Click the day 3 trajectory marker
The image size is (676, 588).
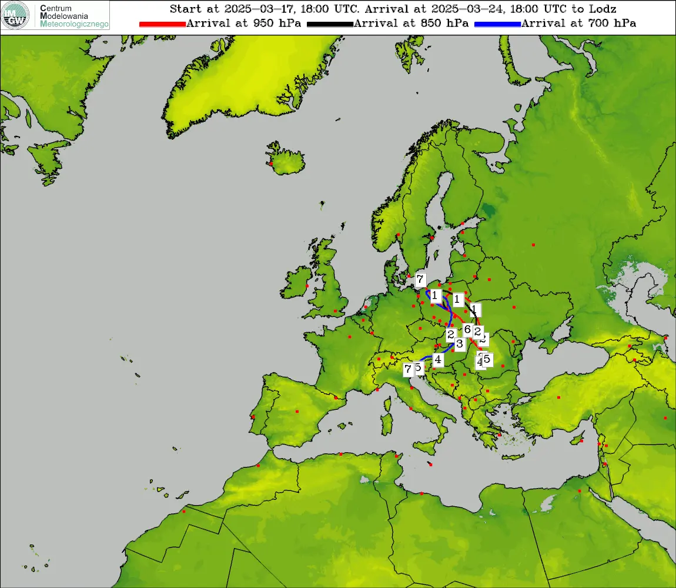(x=460, y=344)
